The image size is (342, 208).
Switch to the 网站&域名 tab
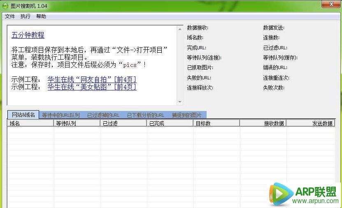click(x=23, y=115)
